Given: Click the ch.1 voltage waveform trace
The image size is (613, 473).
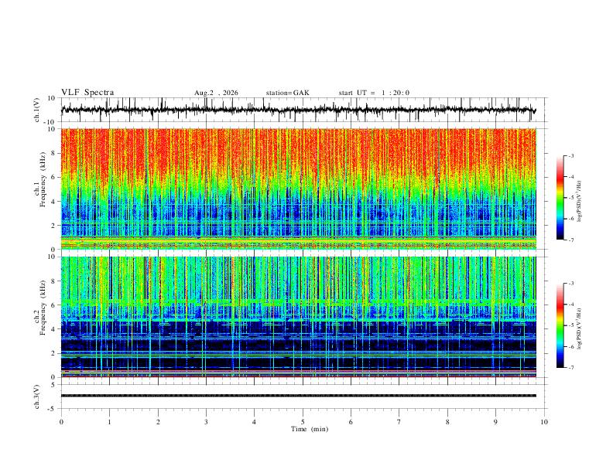Looking at the screenshot, I should coord(298,110).
